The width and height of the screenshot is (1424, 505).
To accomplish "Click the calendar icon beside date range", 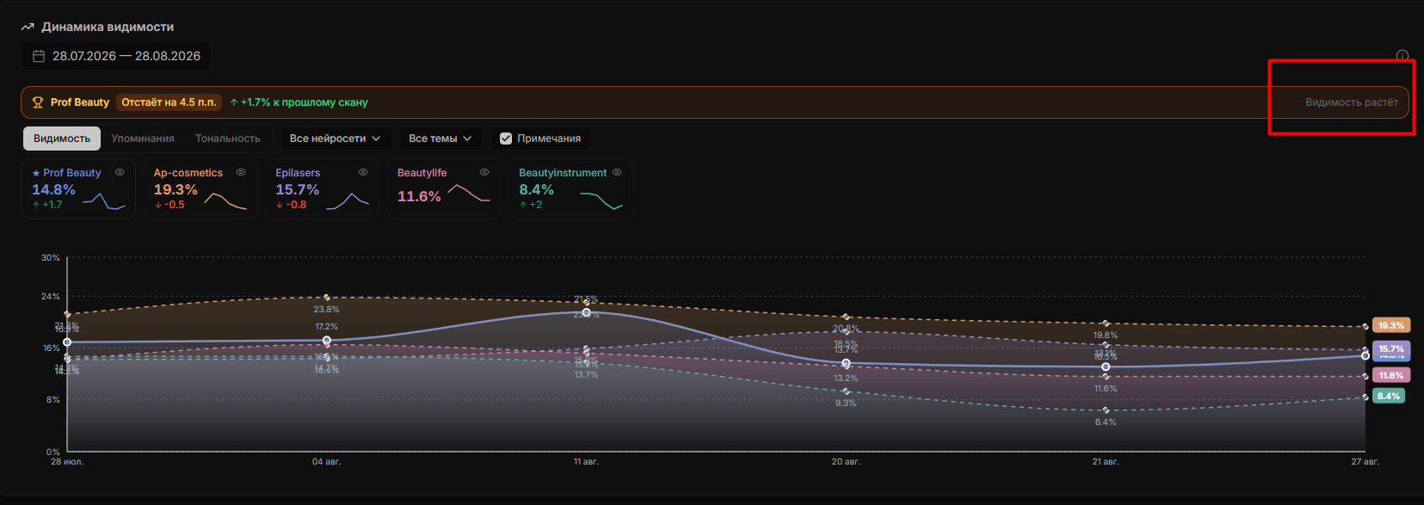I will pyautogui.click(x=39, y=56).
